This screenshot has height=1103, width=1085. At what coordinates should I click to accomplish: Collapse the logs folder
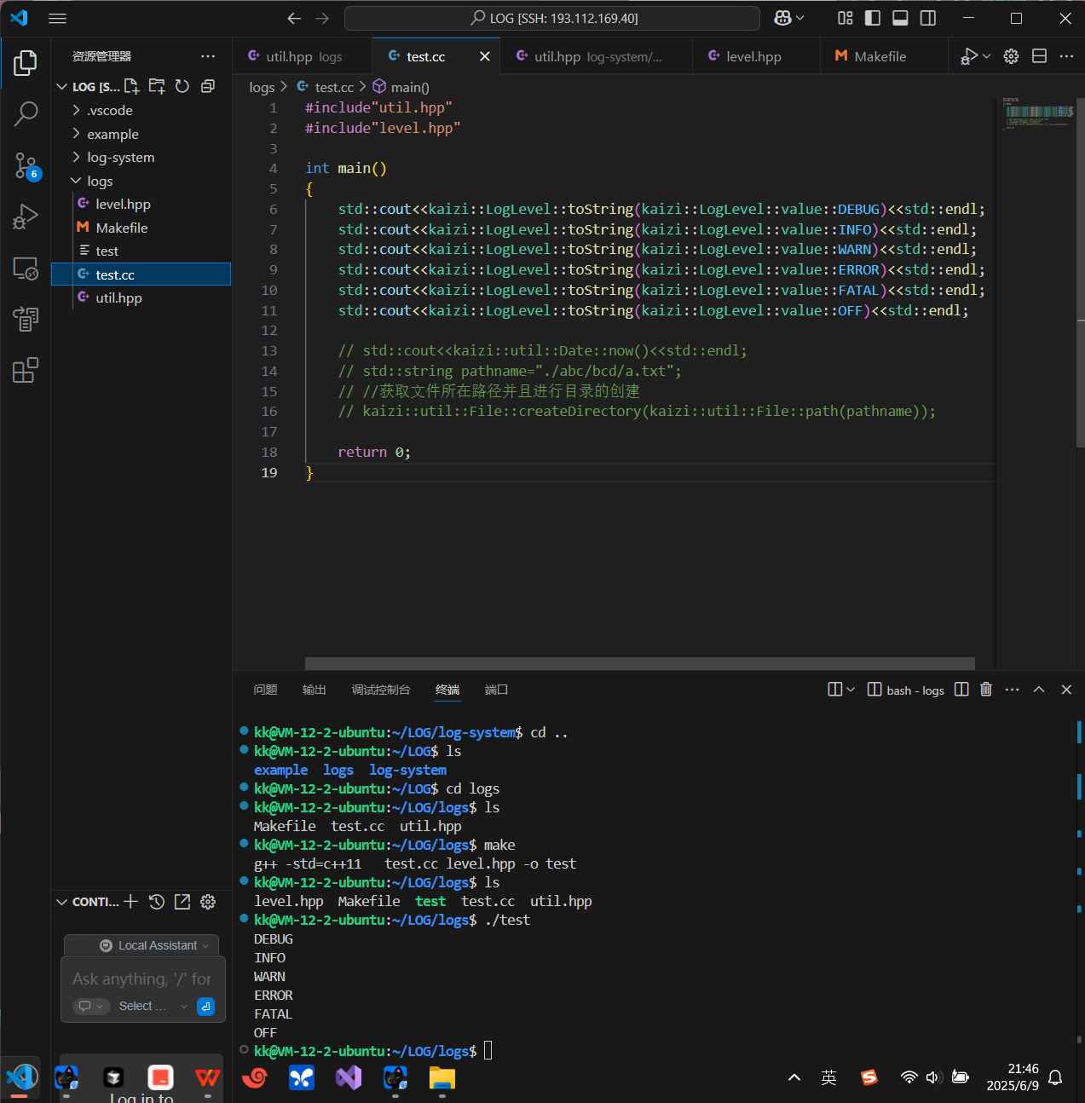(141, 181)
